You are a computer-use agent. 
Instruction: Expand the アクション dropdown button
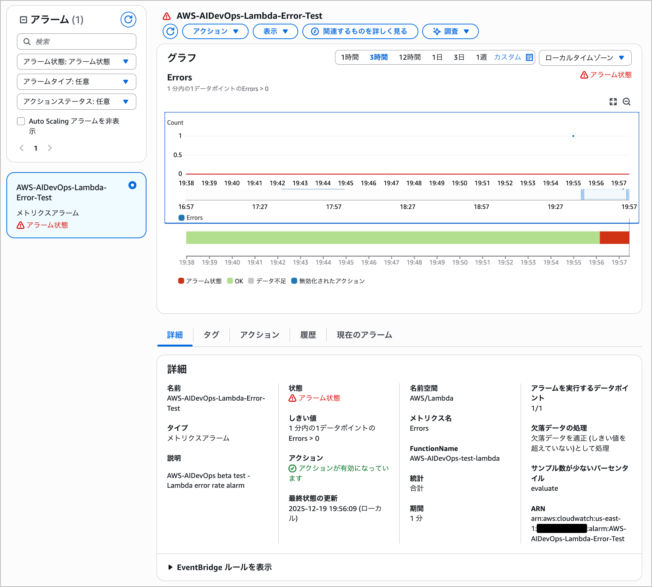(x=215, y=31)
